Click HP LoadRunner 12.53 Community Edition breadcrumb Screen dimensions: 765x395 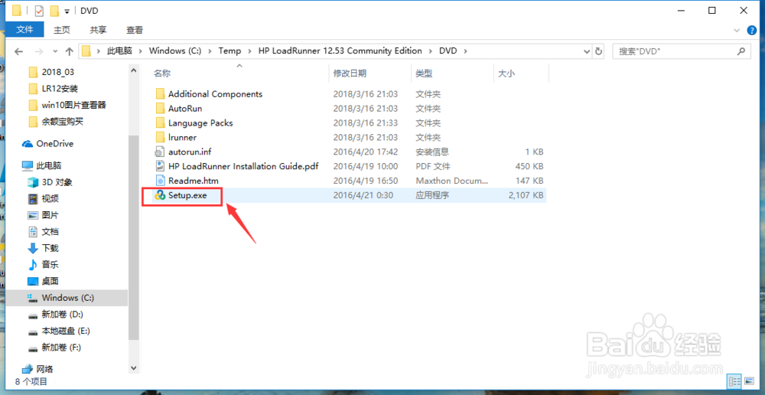pos(340,51)
